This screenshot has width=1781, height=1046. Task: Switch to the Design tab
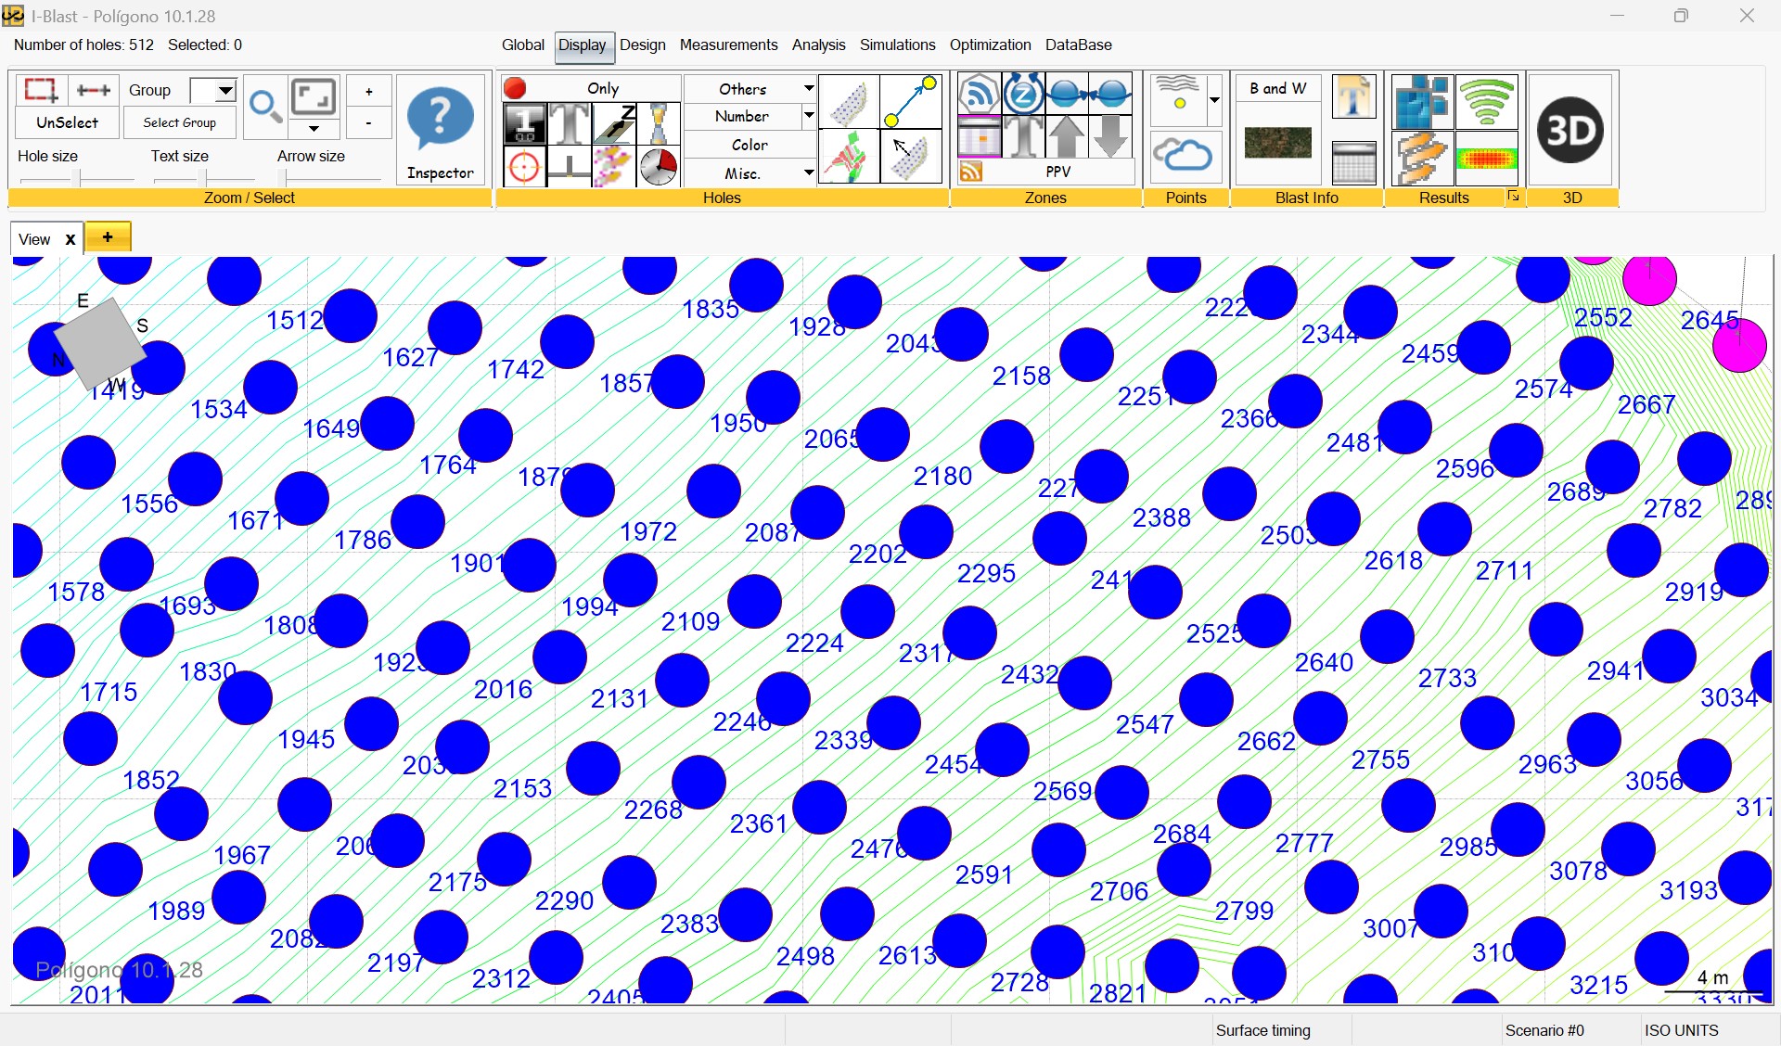pos(642,45)
